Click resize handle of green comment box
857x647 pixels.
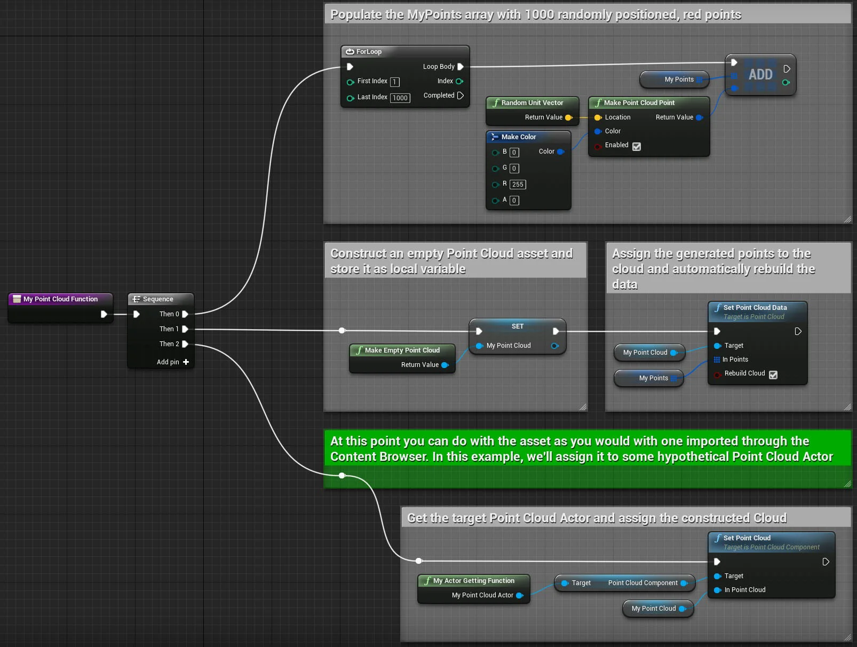(x=847, y=484)
